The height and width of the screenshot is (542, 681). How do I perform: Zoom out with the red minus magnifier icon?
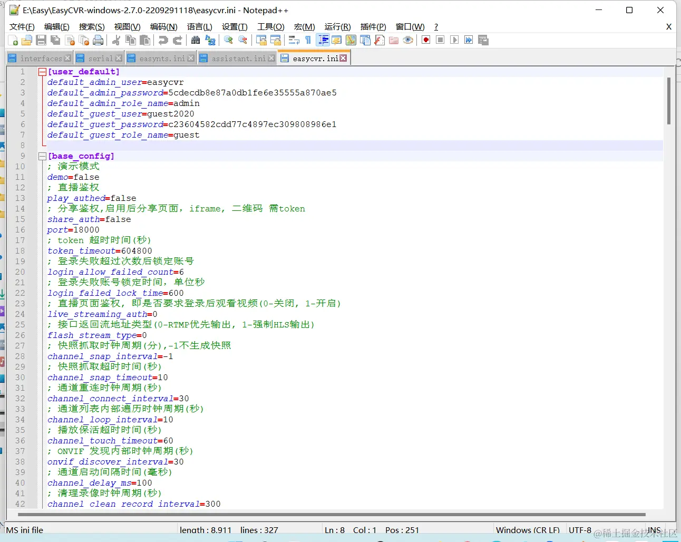click(x=242, y=40)
